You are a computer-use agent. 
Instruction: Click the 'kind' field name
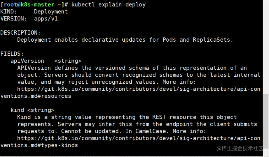pos(17,110)
